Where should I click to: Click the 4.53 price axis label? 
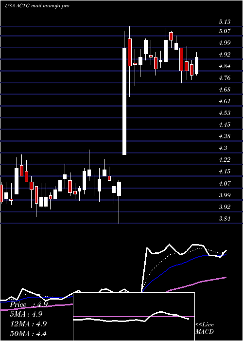(225, 113)
